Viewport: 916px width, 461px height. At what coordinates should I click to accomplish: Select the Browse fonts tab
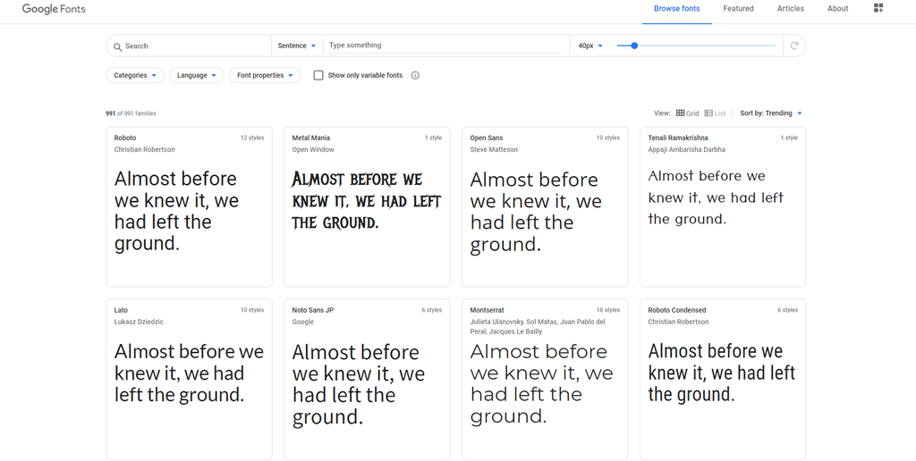676,9
